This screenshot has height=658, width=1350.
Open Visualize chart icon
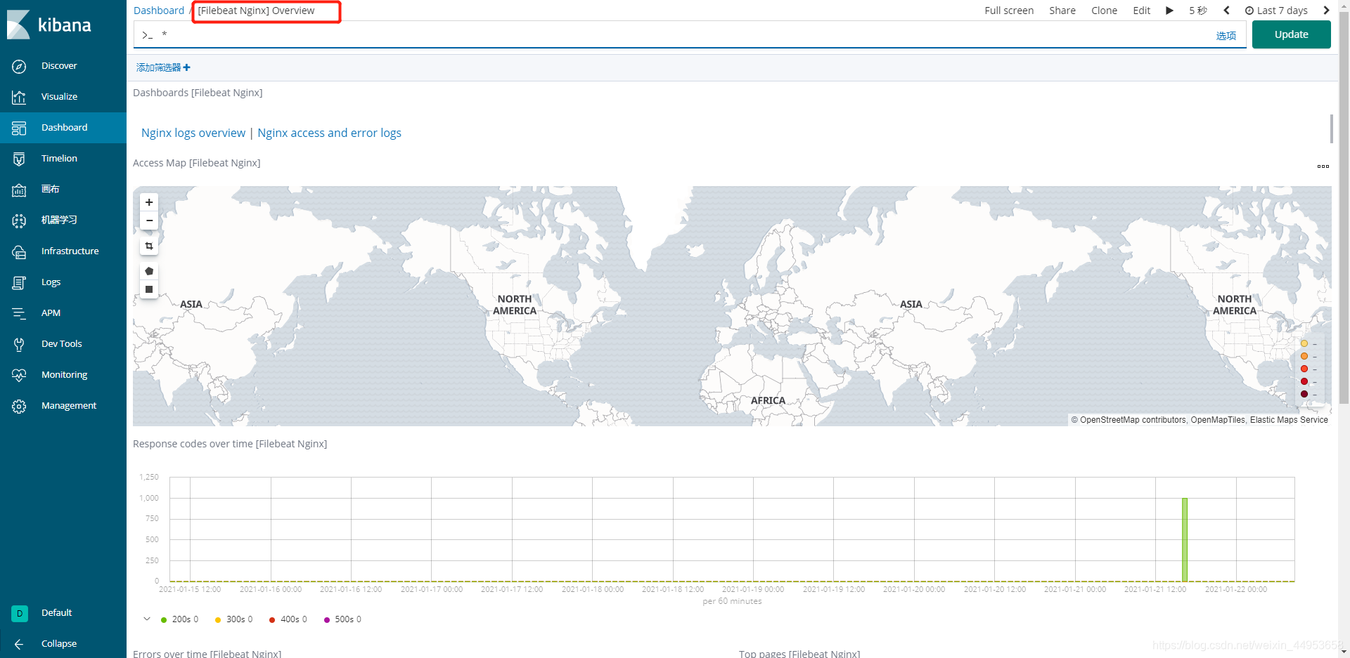tap(19, 97)
